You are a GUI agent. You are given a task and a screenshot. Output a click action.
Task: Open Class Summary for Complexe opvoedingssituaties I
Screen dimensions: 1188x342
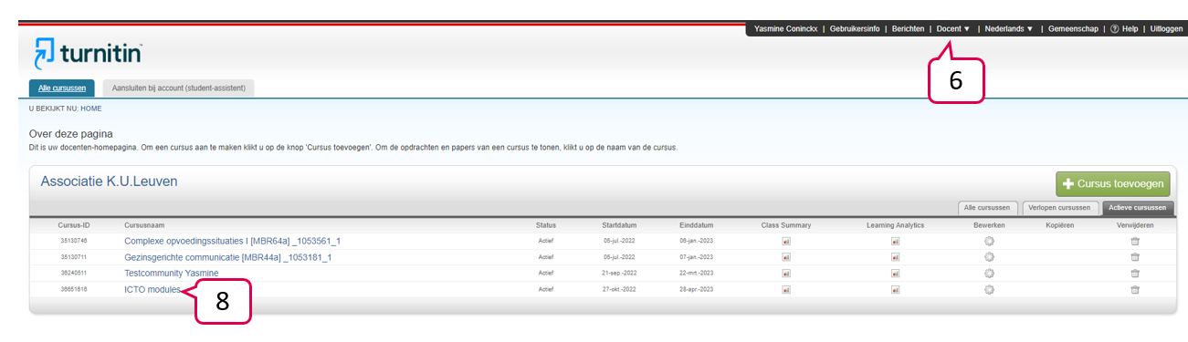tap(785, 242)
